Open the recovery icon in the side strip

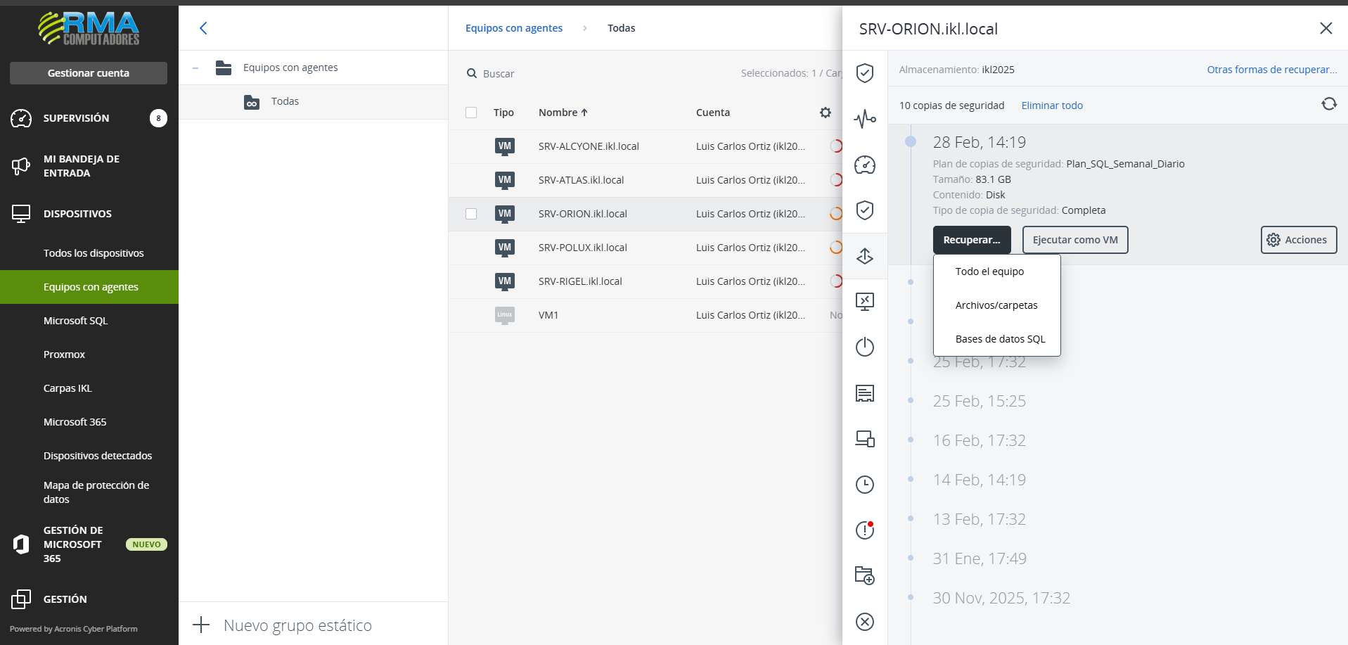tap(864, 256)
